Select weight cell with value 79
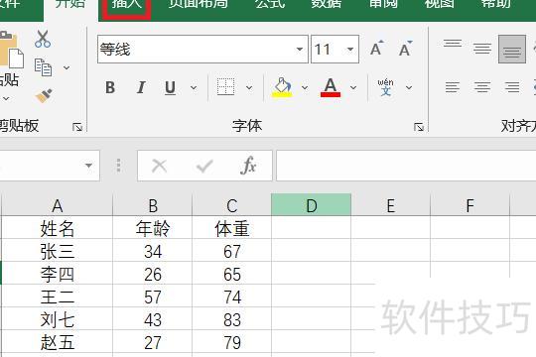This screenshot has height=357, width=536. point(232,342)
